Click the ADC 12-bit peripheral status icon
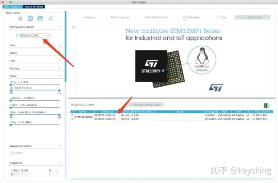Image resolution: width=278 pixels, height=183 pixels. tap(12, 170)
